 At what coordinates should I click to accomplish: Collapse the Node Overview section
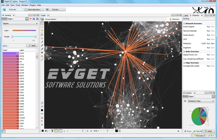click(x=184, y=52)
